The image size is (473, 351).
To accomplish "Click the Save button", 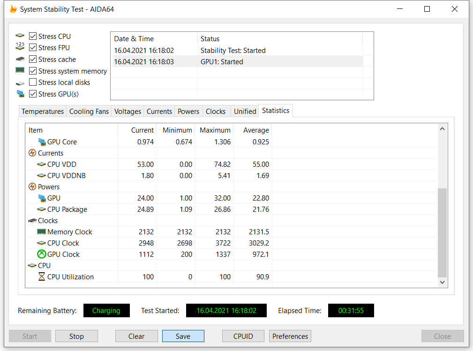I will pos(183,336).
